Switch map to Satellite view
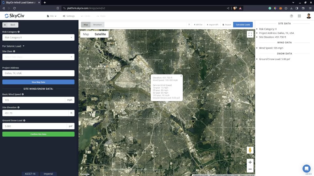 point(100,34)
